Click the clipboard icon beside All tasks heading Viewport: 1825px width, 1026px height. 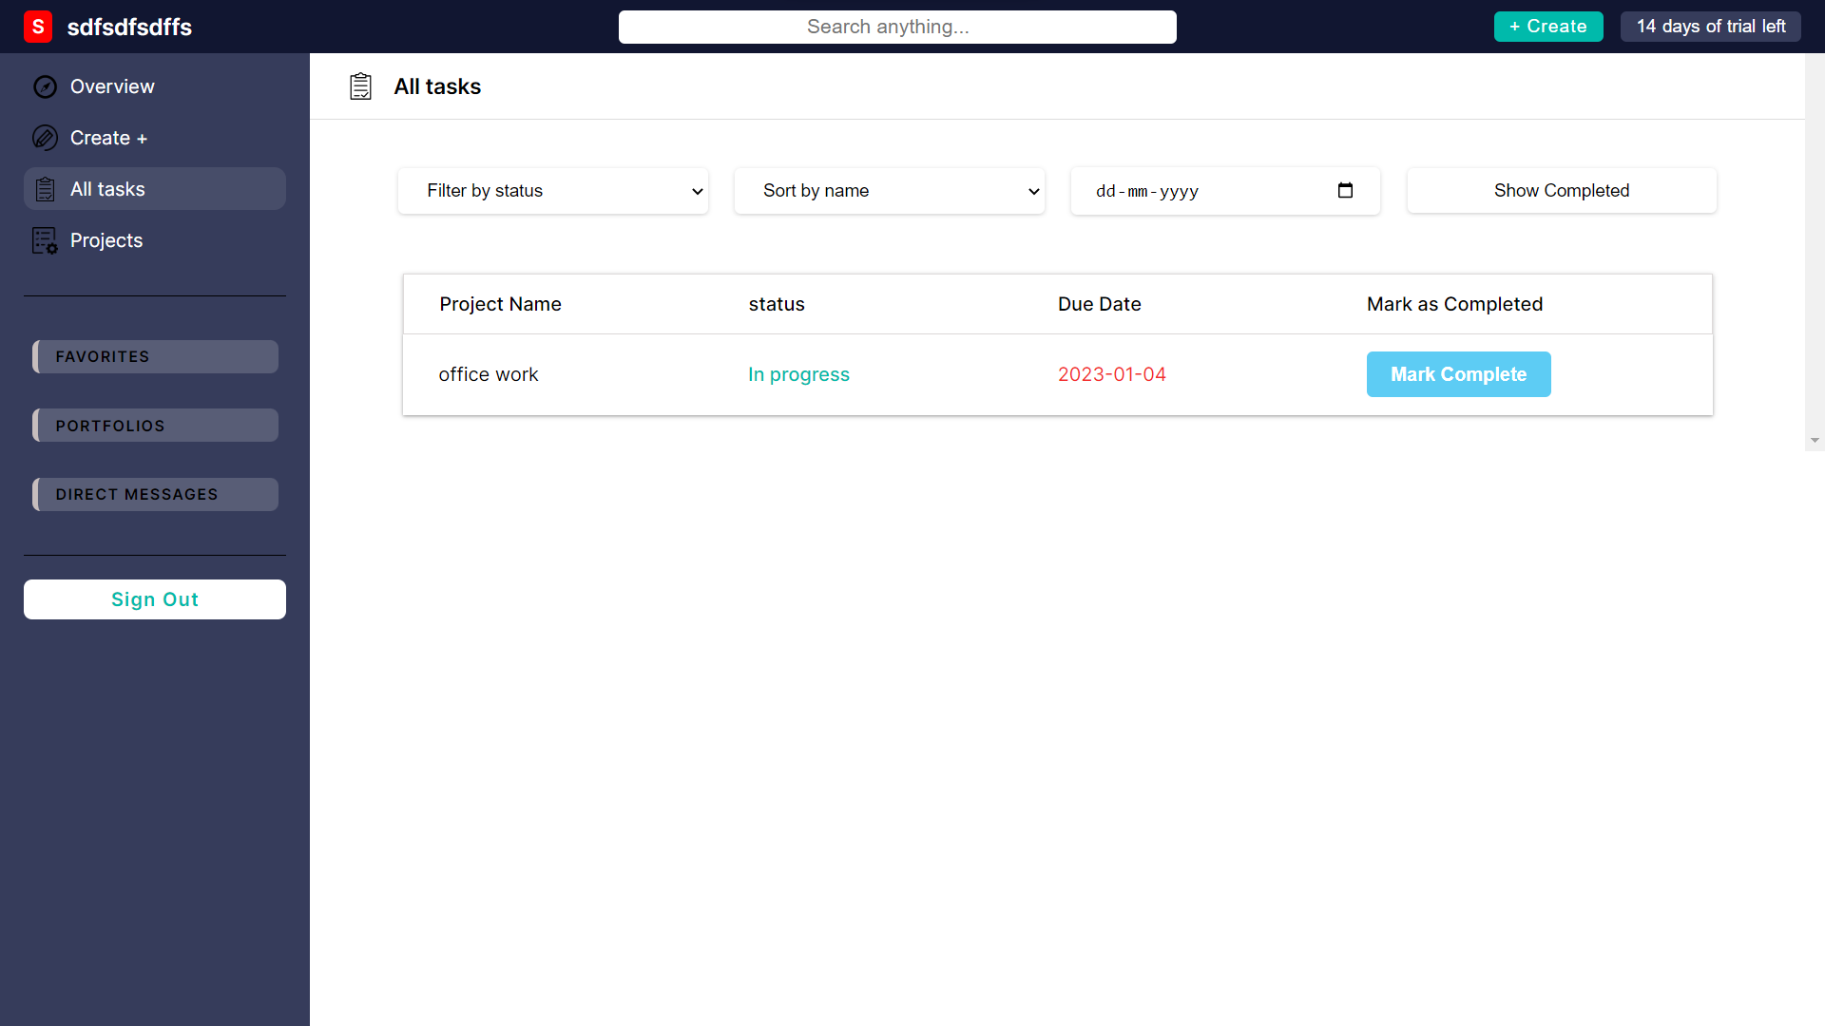[x=361, y=85]
